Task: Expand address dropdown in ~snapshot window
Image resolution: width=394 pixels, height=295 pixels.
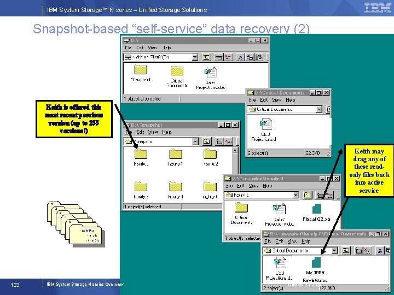Action: pos(195,141)
